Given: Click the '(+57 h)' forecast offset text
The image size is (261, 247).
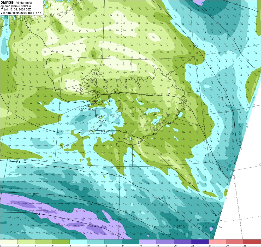Looking at the screenshot, I should pyautogui.click(x=38, y=13).
